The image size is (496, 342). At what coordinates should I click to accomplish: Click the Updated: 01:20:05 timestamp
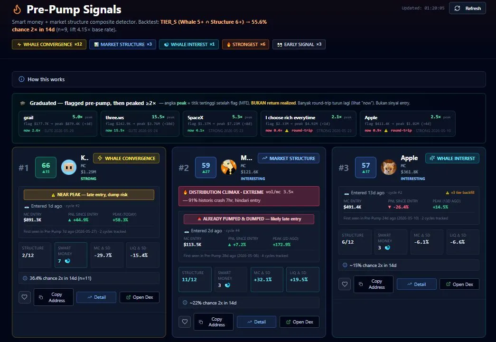(423, 8)
